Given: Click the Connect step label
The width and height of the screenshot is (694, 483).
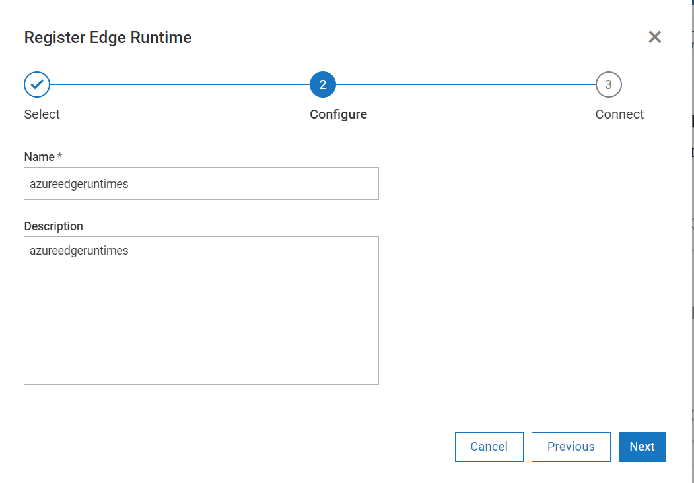Looking at the screenshot, I should click(x=619, y=114).
